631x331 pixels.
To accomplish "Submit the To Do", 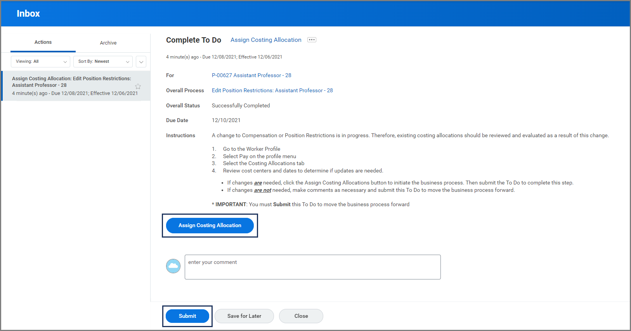I will click(187, 316).
